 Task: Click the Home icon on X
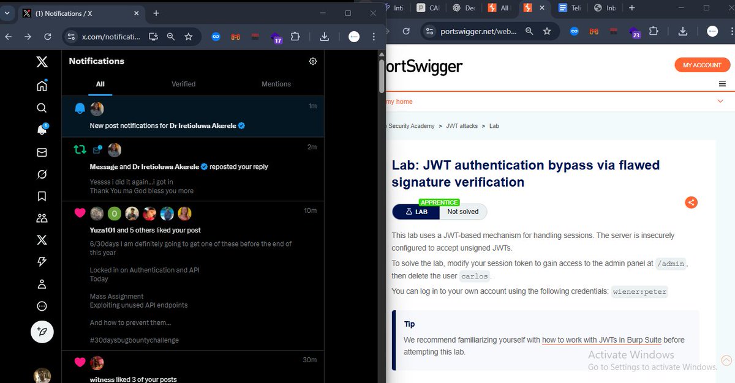pyautogui.click(x=41, y=86)
